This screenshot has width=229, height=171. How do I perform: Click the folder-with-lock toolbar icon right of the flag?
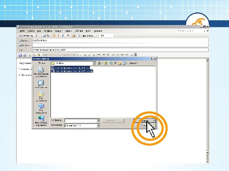73,35
